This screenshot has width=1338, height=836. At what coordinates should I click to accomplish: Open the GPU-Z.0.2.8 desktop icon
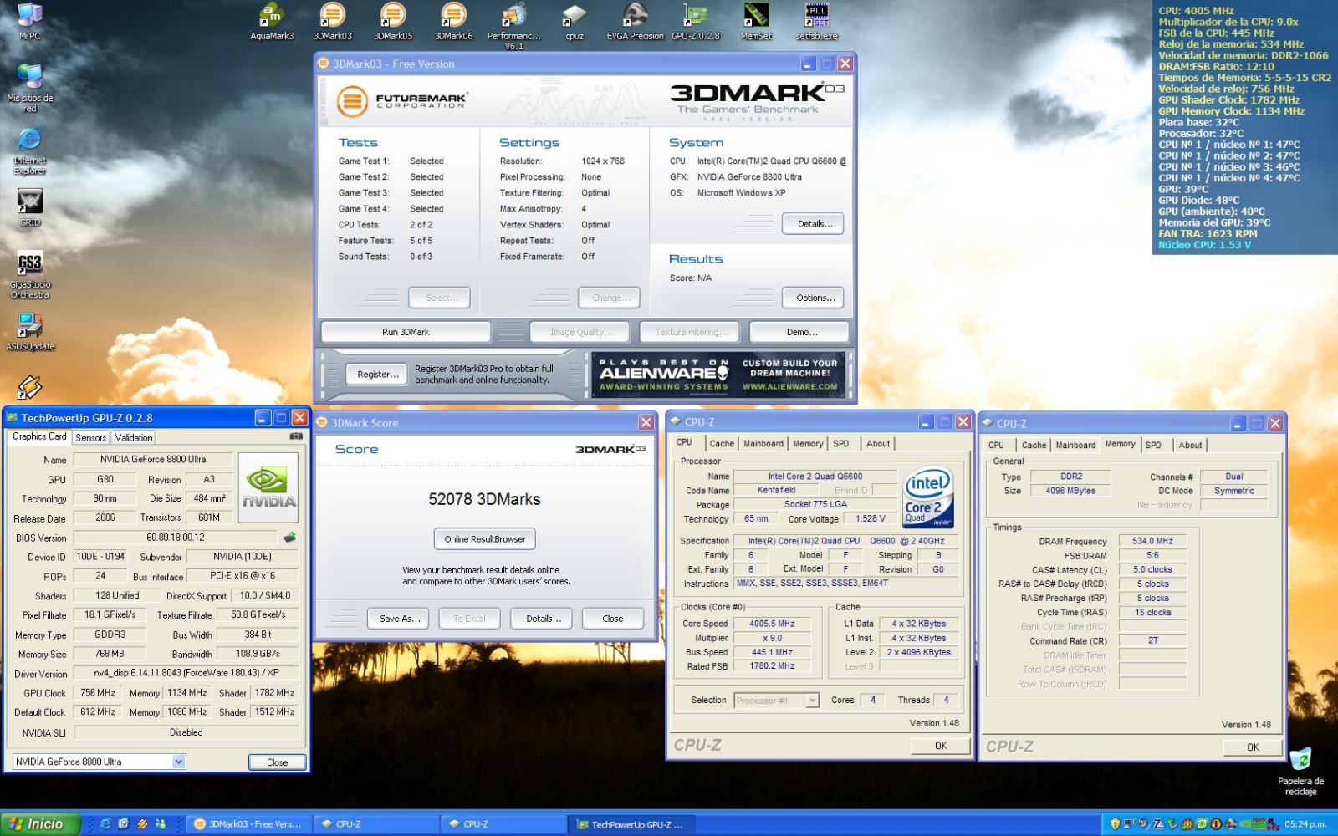pos(696,22)
